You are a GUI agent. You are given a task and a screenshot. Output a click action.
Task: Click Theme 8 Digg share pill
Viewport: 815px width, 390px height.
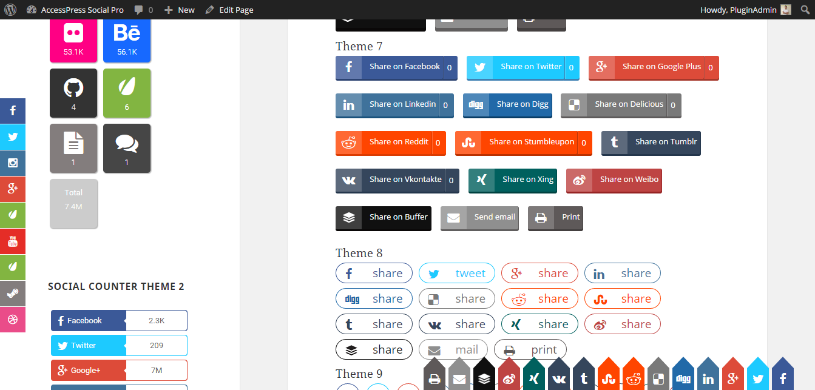374,298
